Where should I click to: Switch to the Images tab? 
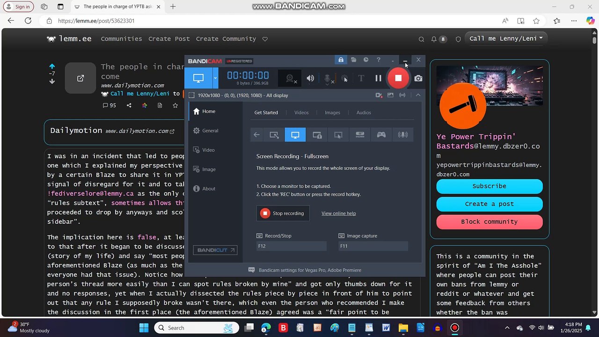pos(332,112)
